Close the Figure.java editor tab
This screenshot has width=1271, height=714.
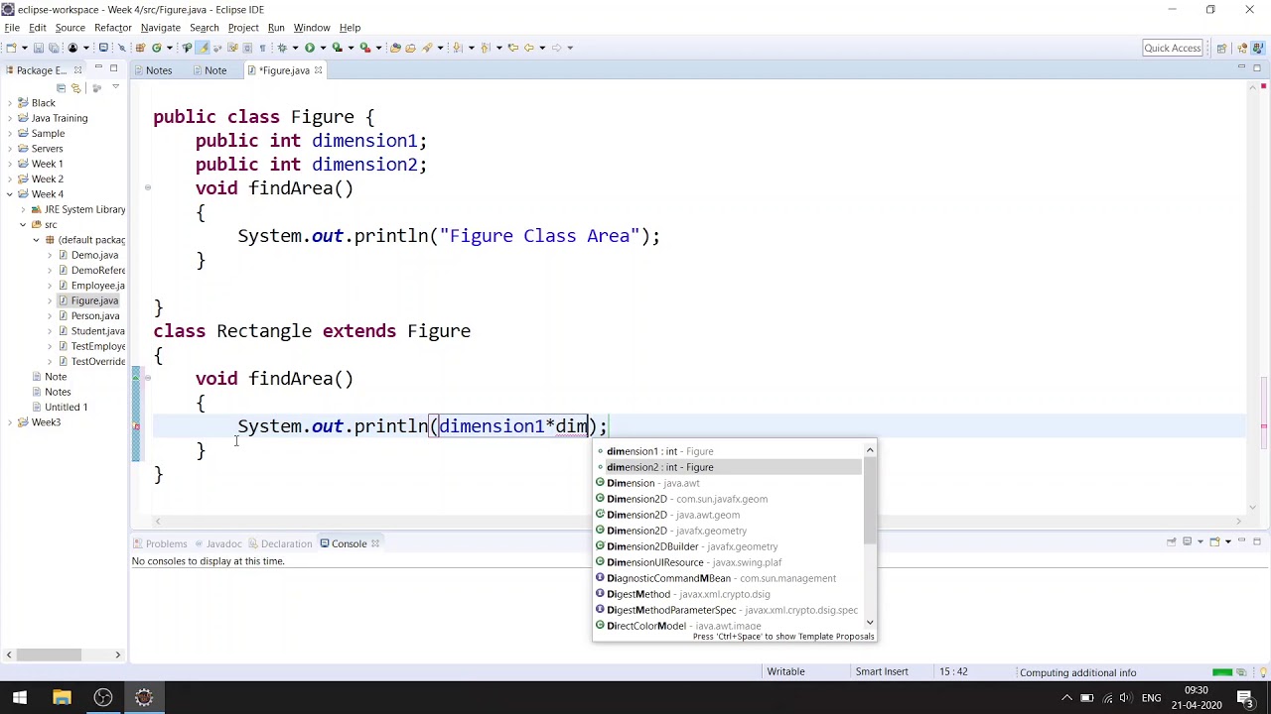click(318, 70)
